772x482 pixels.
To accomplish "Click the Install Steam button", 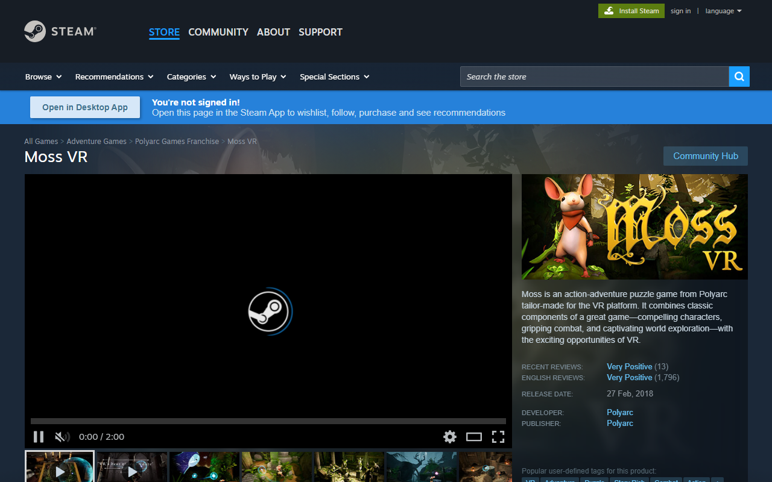I will pyautogui.click(x=631, y=11).
